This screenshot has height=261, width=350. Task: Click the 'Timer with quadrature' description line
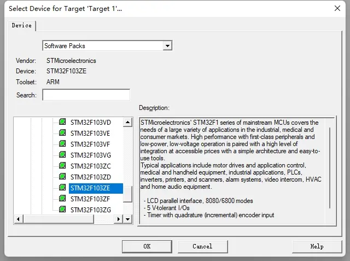point(209,215)
